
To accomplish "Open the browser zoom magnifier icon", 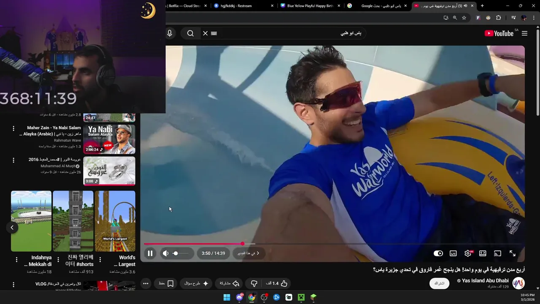I will click(x=455, y=18).
